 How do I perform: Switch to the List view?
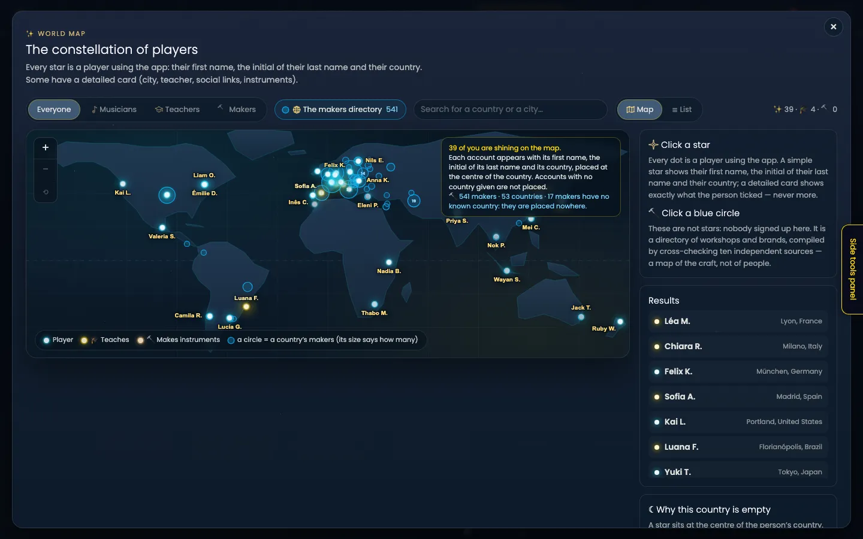tap(682, 110)
